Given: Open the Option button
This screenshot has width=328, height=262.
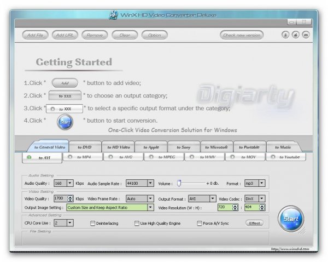Looking at the screenshot, I should [155, 35].
